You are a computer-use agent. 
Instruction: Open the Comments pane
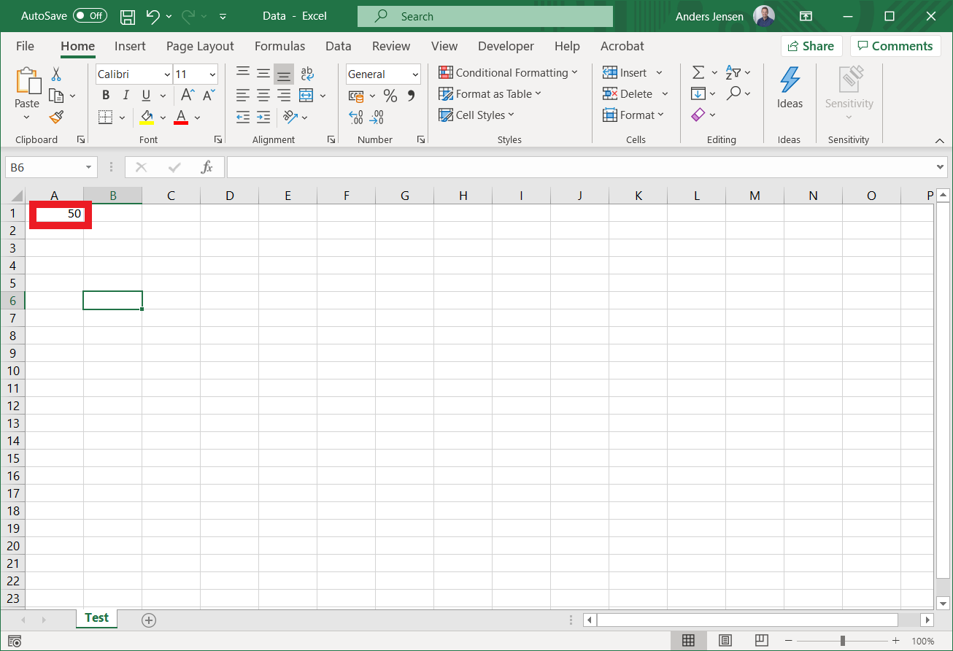point(895,45)
